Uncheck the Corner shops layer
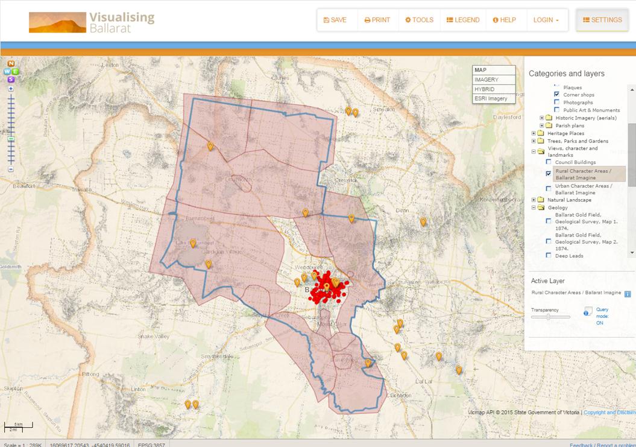Image resolution: width=636 pixels, height=447 pixels. click(x=556, y=94)
